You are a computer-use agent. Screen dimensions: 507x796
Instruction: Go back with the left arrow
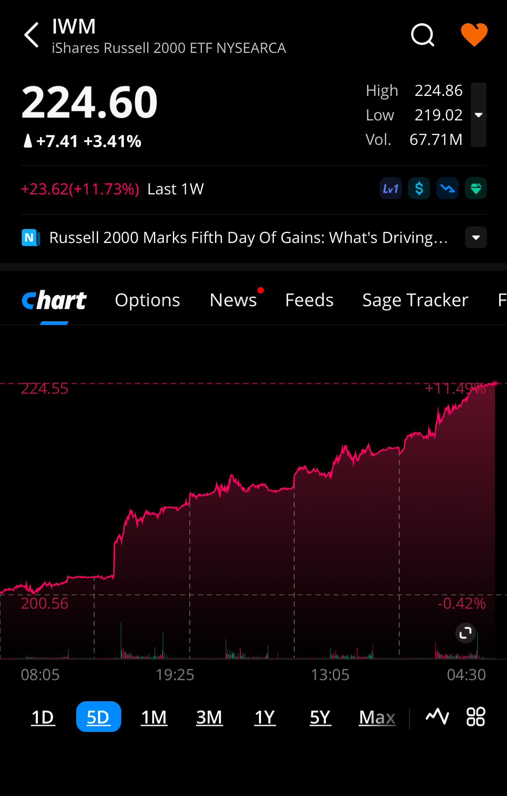pos(32,35)
